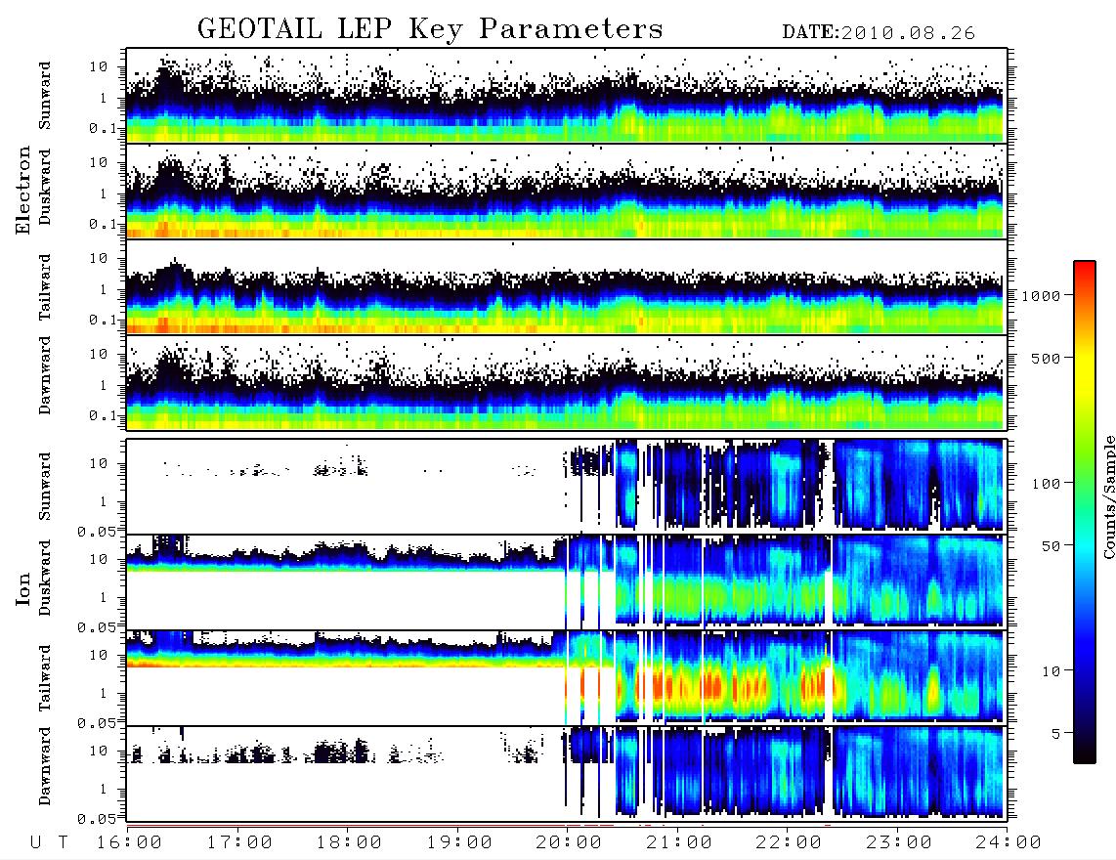Click the colorbar tick value 50
The image size is (1116, 860).
pyautogui.click(x=1051, y=546)
